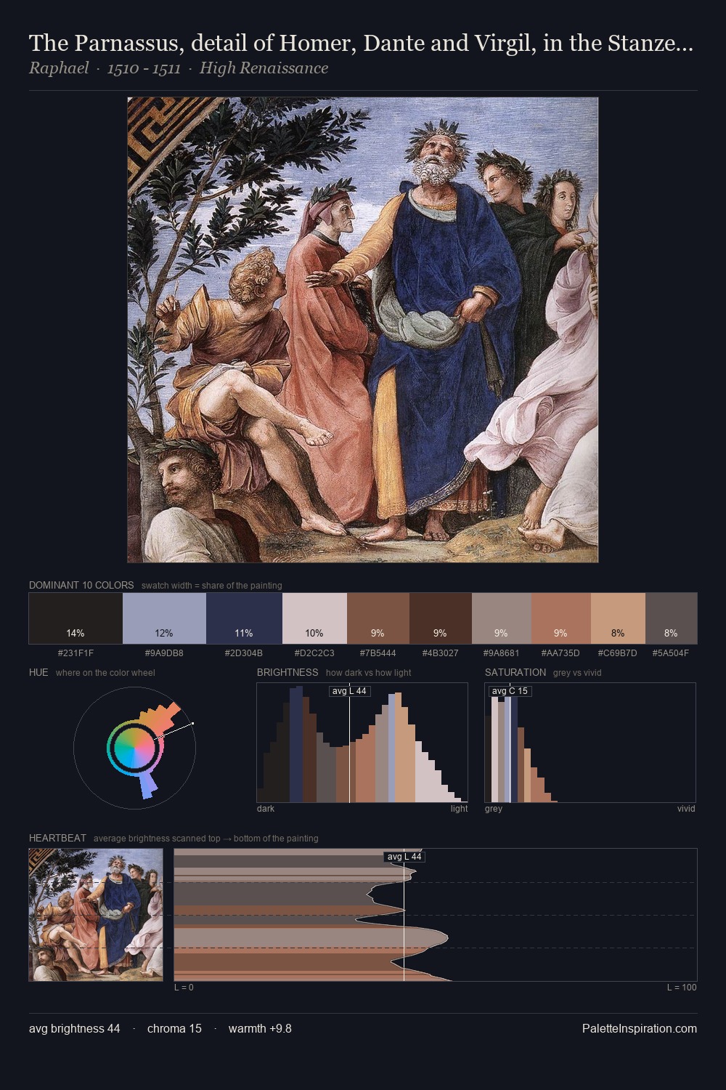Click the SATURATION section heading
This screenshot has height=1090, width=726.
tap(515, 672)
